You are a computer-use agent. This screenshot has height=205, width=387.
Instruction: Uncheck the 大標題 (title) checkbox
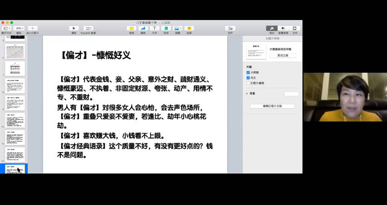(x=248, y=72)
